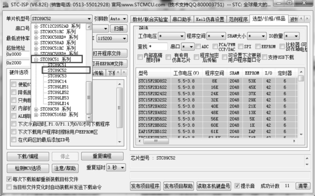Expand the STC12C2052AD 系列 tree node

(36, 26)
